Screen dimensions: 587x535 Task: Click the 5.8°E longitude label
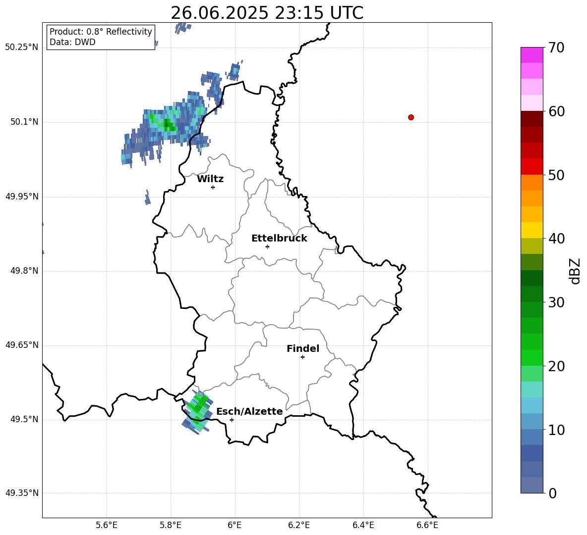tap(171, 525)
